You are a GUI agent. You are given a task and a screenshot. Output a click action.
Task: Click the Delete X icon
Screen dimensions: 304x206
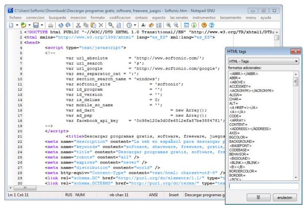click(x=101, y=25)
